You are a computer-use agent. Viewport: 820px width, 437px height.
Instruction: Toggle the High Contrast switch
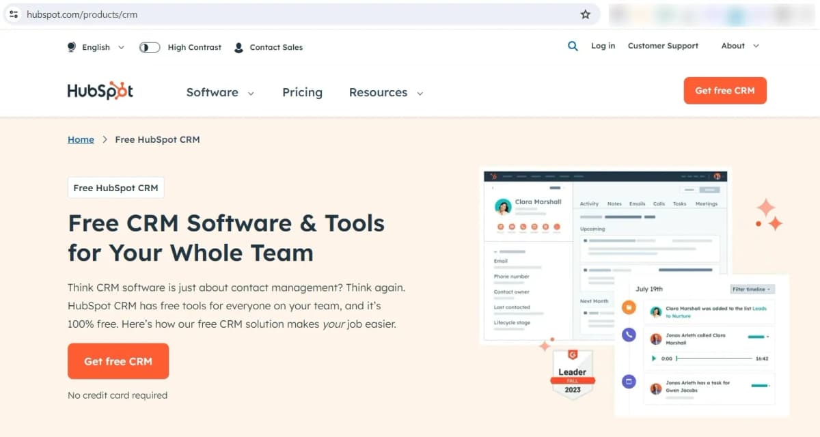[149, 47]
